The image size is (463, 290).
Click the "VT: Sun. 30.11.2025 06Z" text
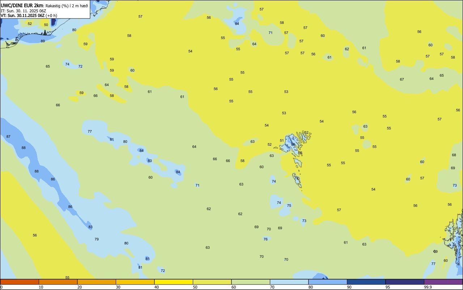pyautogui.click(x=22, y=16)
